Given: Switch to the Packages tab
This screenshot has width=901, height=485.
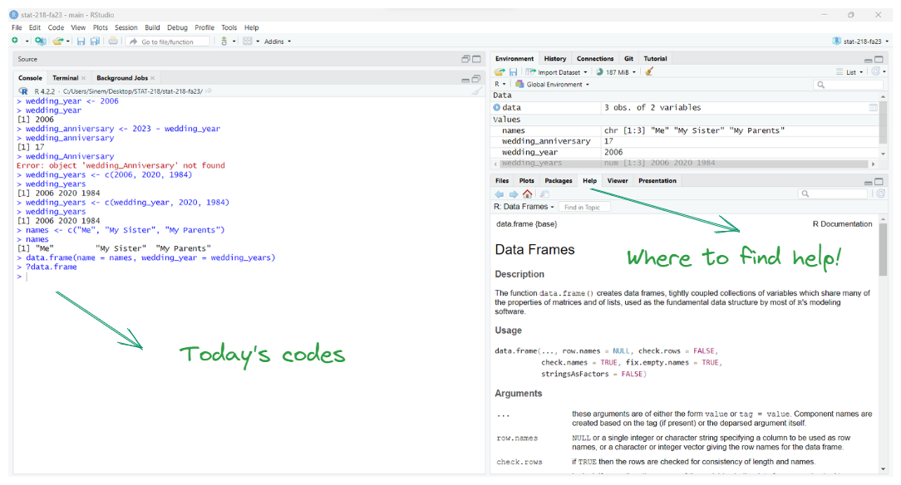Looking at the screenshot, I should [x=558, y=180].
